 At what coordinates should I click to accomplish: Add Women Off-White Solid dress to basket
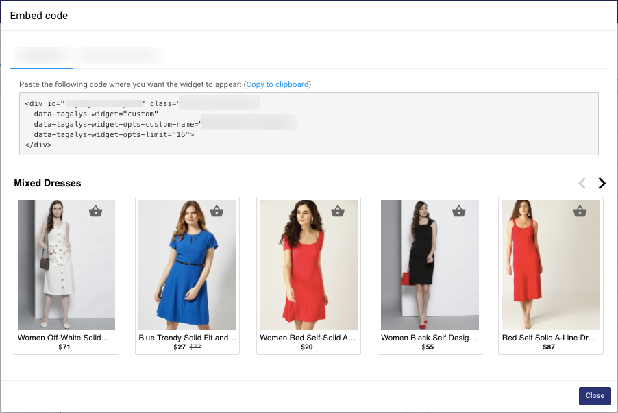(95, 211)
